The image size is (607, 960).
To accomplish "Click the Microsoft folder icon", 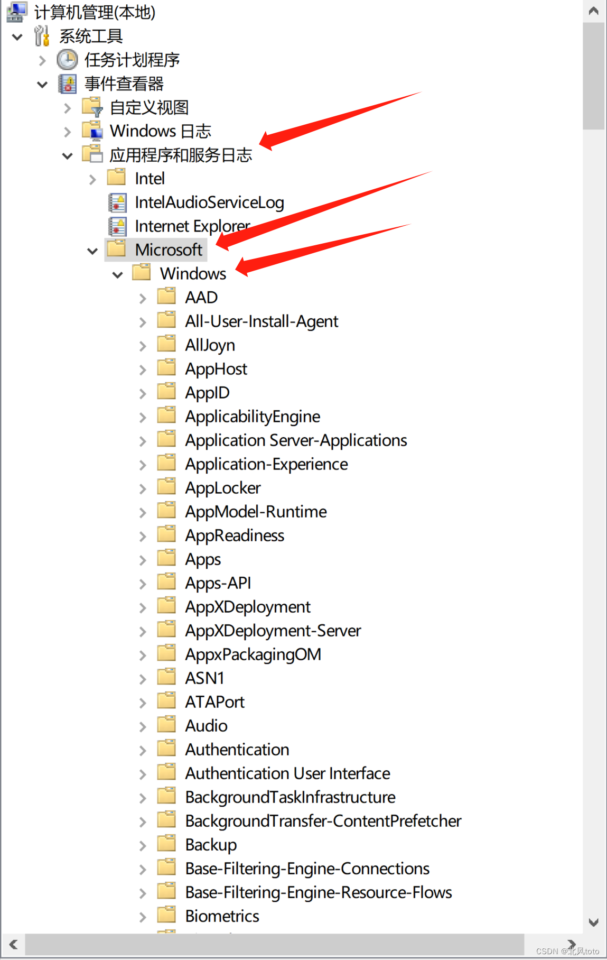I will [x=117, y=248].
